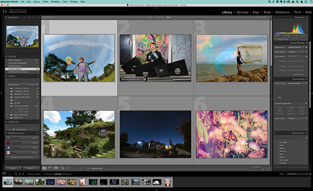The image size is (313, 191).
Task: Switch to the Develop module
Action: 243,12
